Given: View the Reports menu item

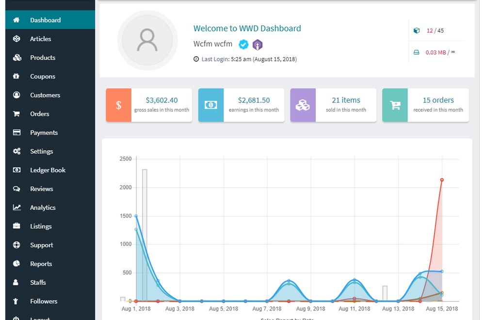Looking at the screenshot, I should 50,263.
